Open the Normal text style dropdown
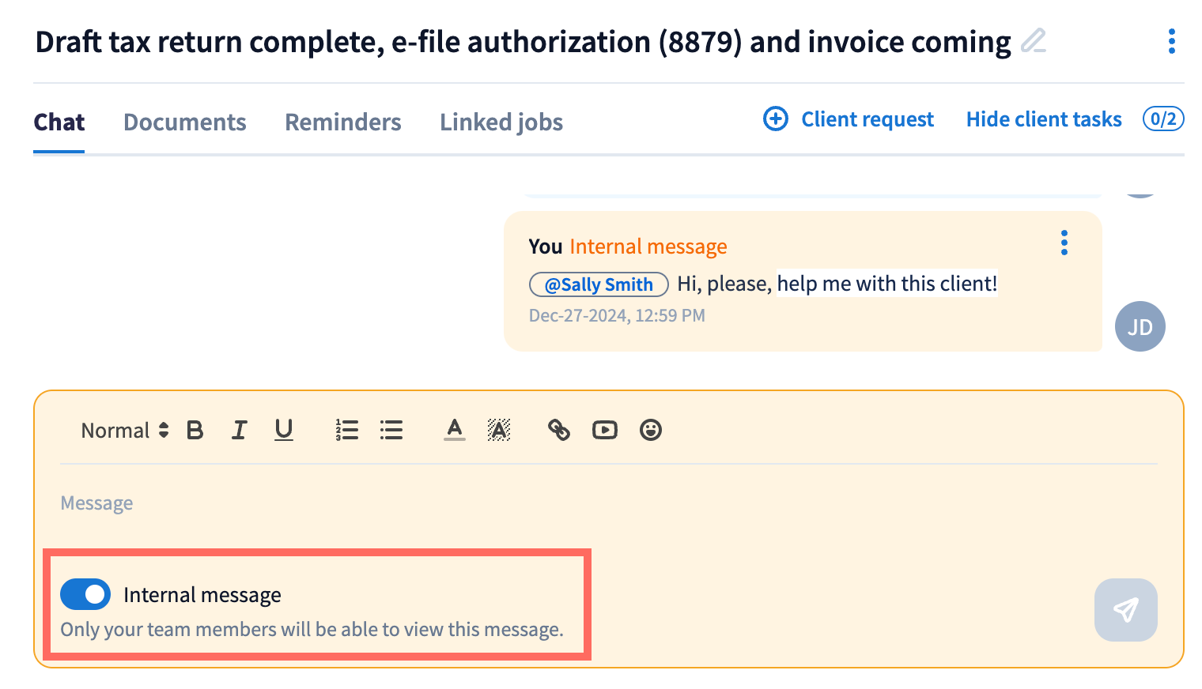The image size is (1202, 689). [125, 430]
